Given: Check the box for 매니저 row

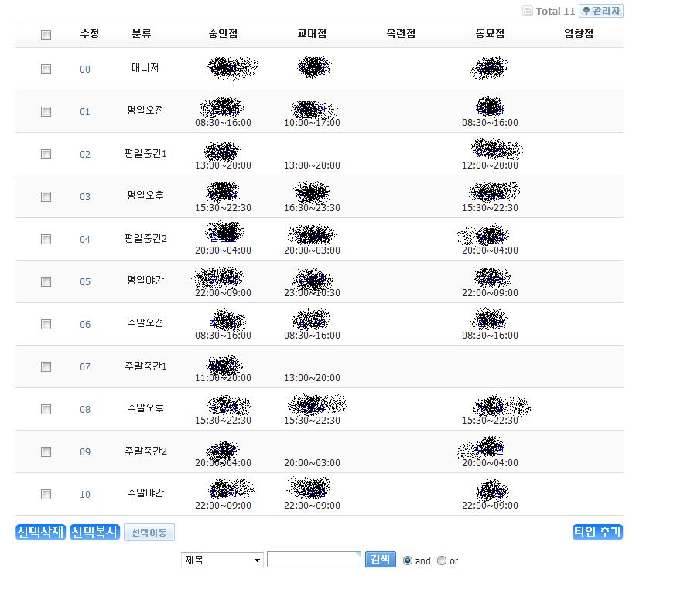Looking at the screenshot, I should 46,70.
